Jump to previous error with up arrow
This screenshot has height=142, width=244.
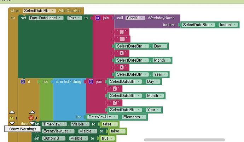(32, 112)
